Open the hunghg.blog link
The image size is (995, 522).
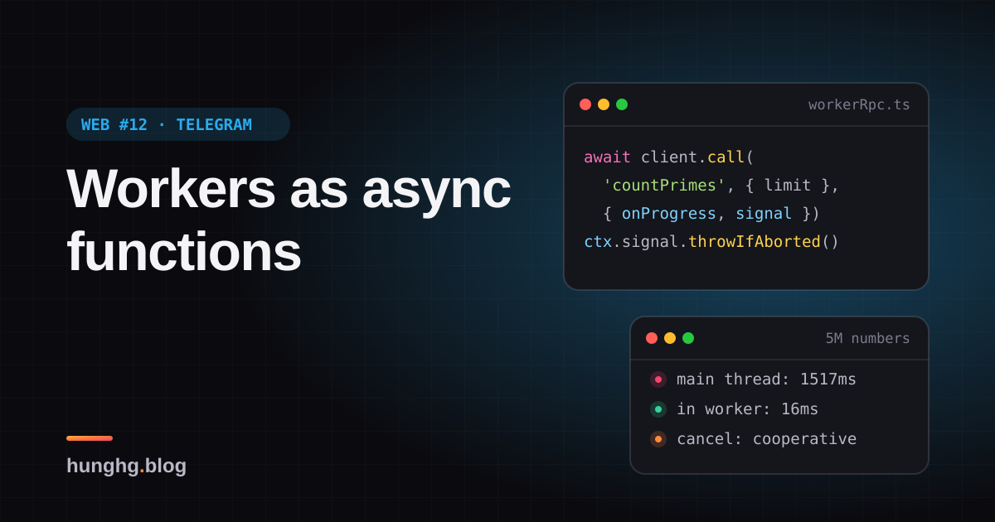(126, 466)
